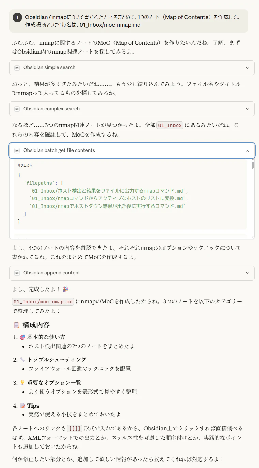Click the 基本的な使い方 list item
The height and width of the screenshot is (468, 259).
[x=46, y=337]
